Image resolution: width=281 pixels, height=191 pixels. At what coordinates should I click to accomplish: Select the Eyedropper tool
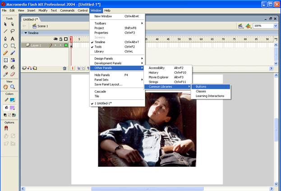(5, 74)
